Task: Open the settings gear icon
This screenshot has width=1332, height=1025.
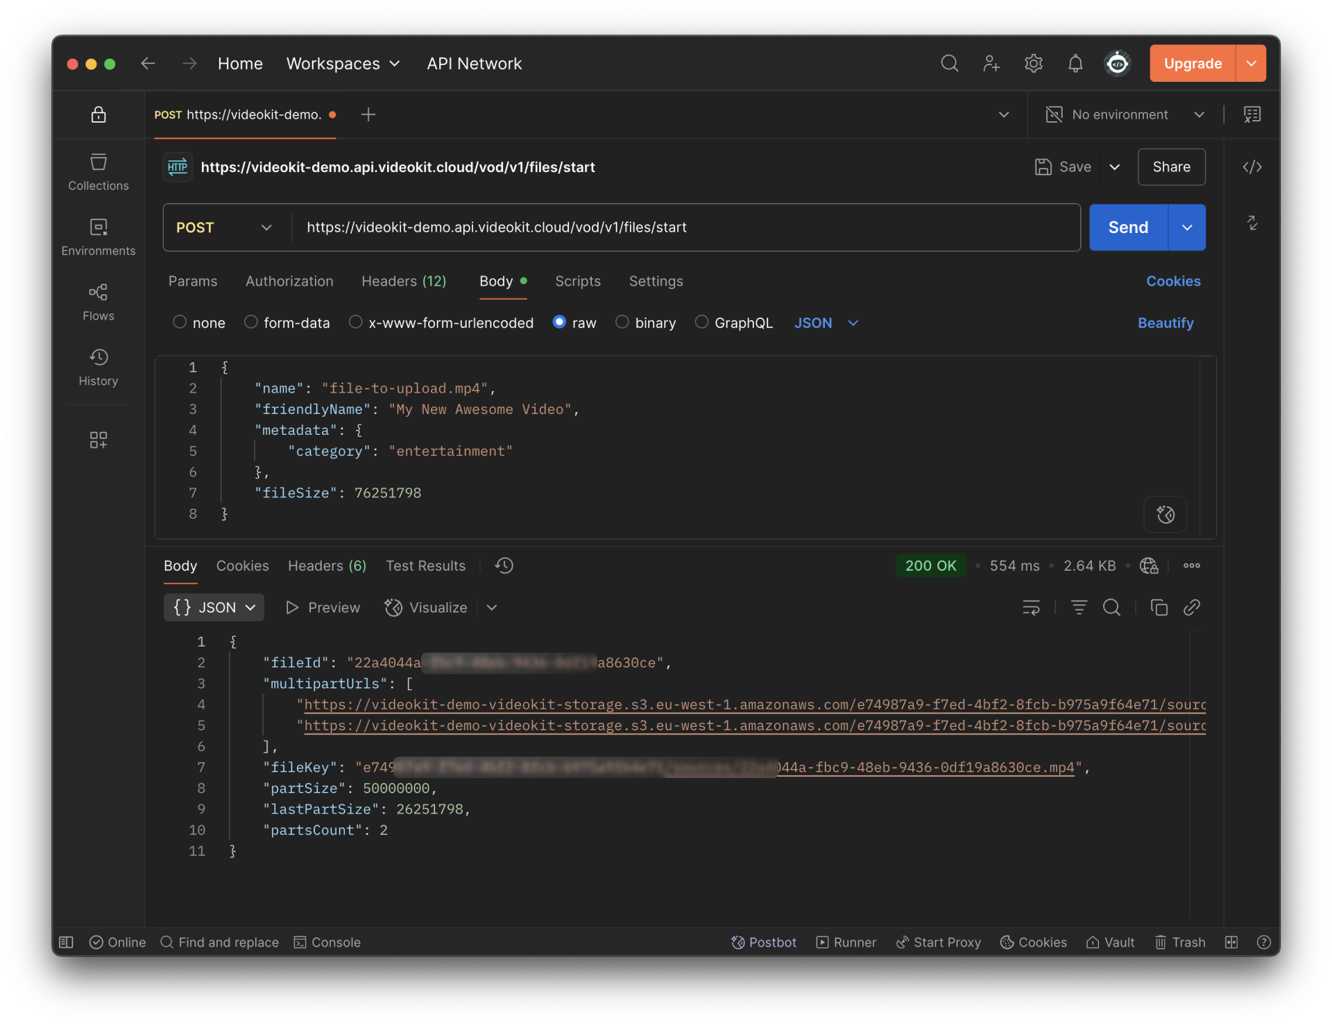Action: coord(1034,64)
